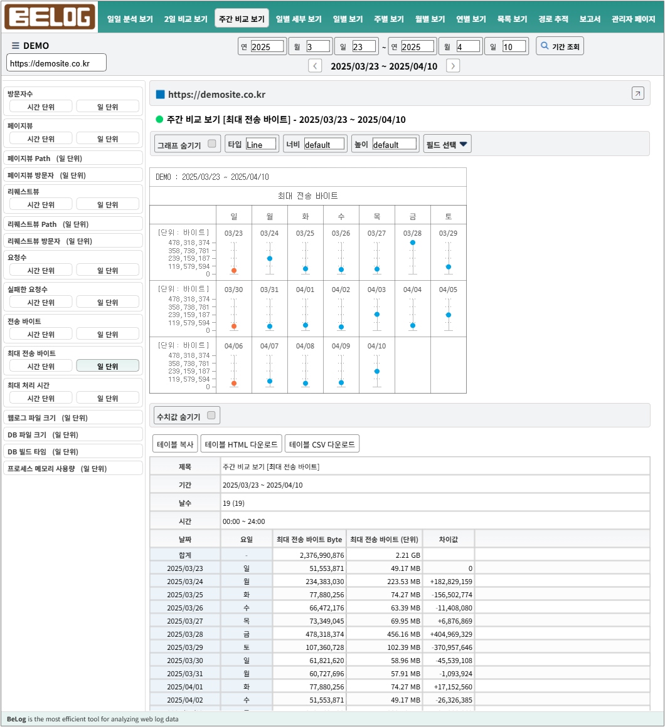This screenshot has height=727, width=665.
Task: Go to the 관리자 페이지 tab
Action: click(x=634, y=19)
